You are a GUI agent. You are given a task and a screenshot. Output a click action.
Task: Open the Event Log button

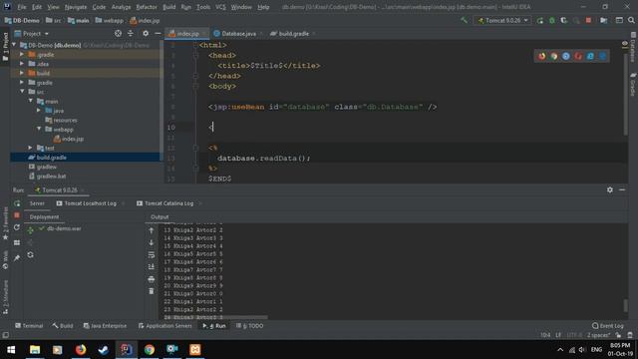[608, 326]
